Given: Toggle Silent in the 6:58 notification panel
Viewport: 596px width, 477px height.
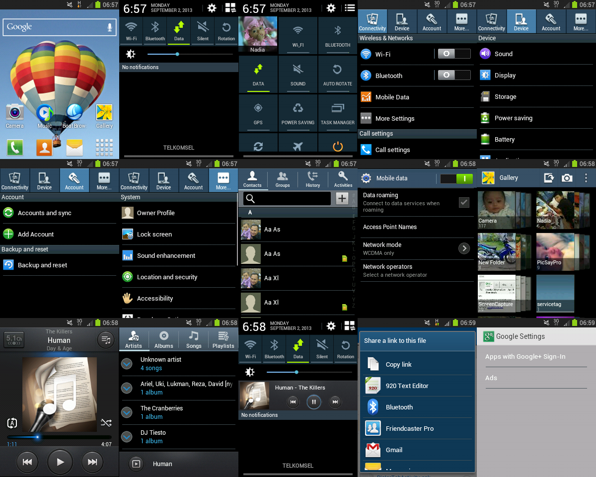Looking at the screenshot, I should point(322,349).
